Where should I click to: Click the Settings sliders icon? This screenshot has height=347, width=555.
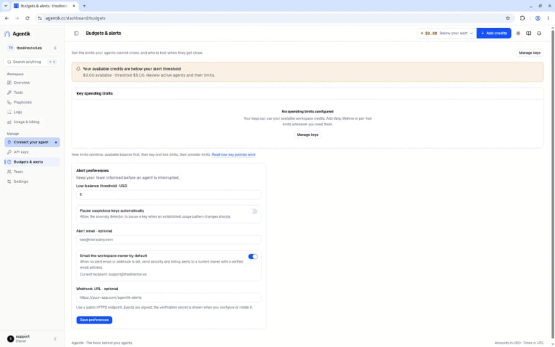[x=9, y=182]
